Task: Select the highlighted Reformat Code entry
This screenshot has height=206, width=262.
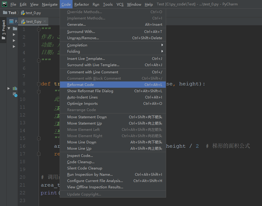Action: tap(113, 85)
